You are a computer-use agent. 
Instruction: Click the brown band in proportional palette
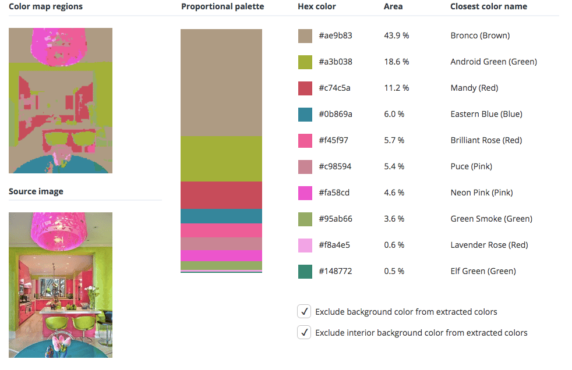221,82
